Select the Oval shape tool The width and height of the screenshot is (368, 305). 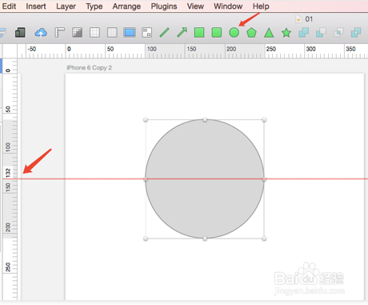pos(234,33)
